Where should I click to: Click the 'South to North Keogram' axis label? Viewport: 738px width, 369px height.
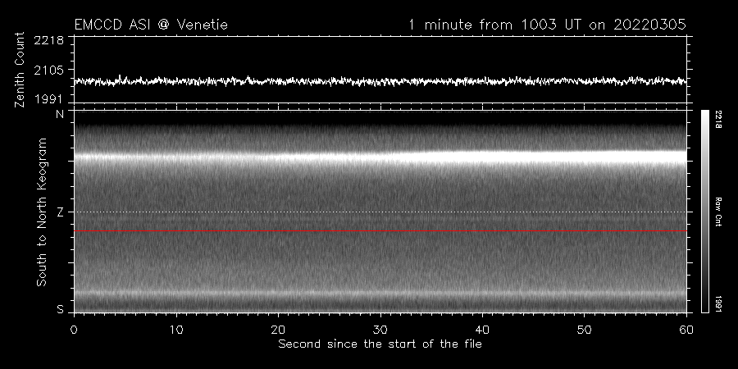(x=42, y=212)
